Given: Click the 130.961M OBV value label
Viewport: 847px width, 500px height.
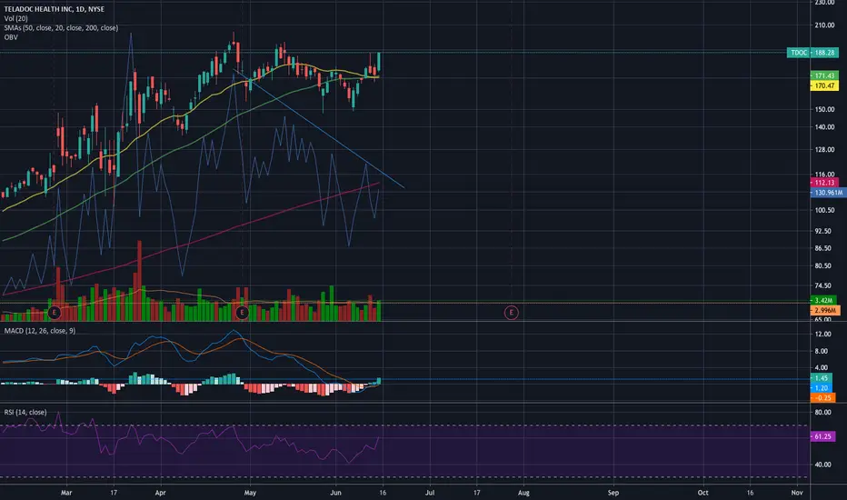Looking at the screenshot, I should 828,193.
